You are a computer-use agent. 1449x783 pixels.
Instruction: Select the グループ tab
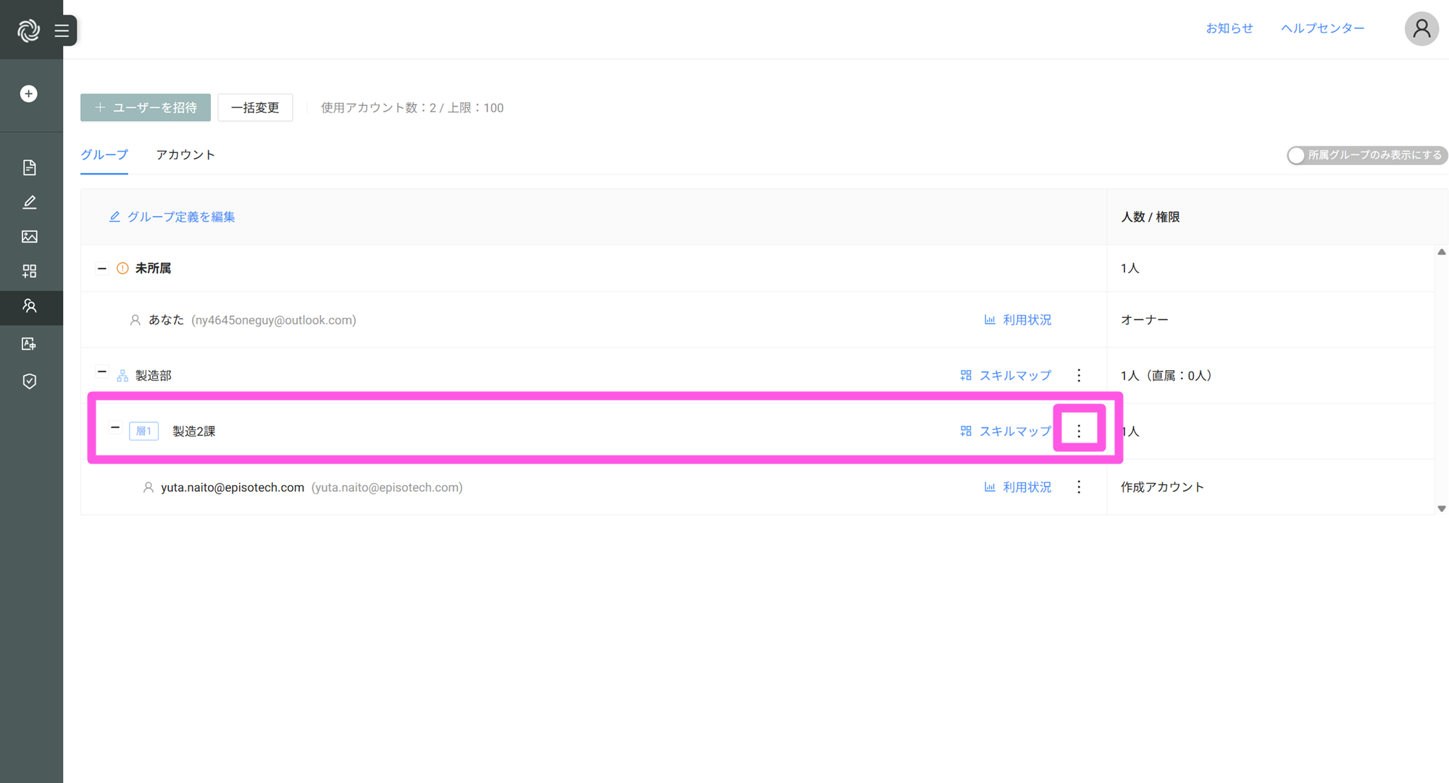pyautogui.click(x=104, y=155)
